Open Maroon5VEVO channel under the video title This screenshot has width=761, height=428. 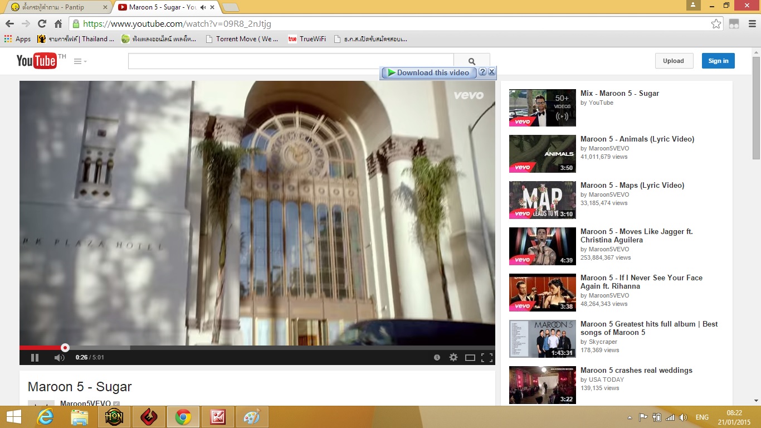tap(85, 403)
